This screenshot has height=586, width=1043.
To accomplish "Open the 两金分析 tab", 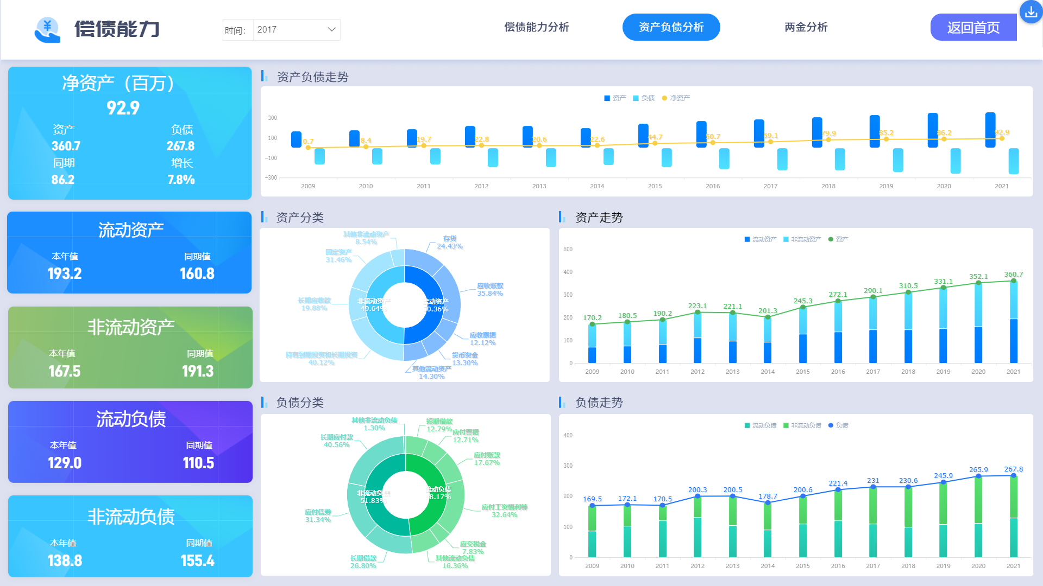I will [x=806, y=27].
